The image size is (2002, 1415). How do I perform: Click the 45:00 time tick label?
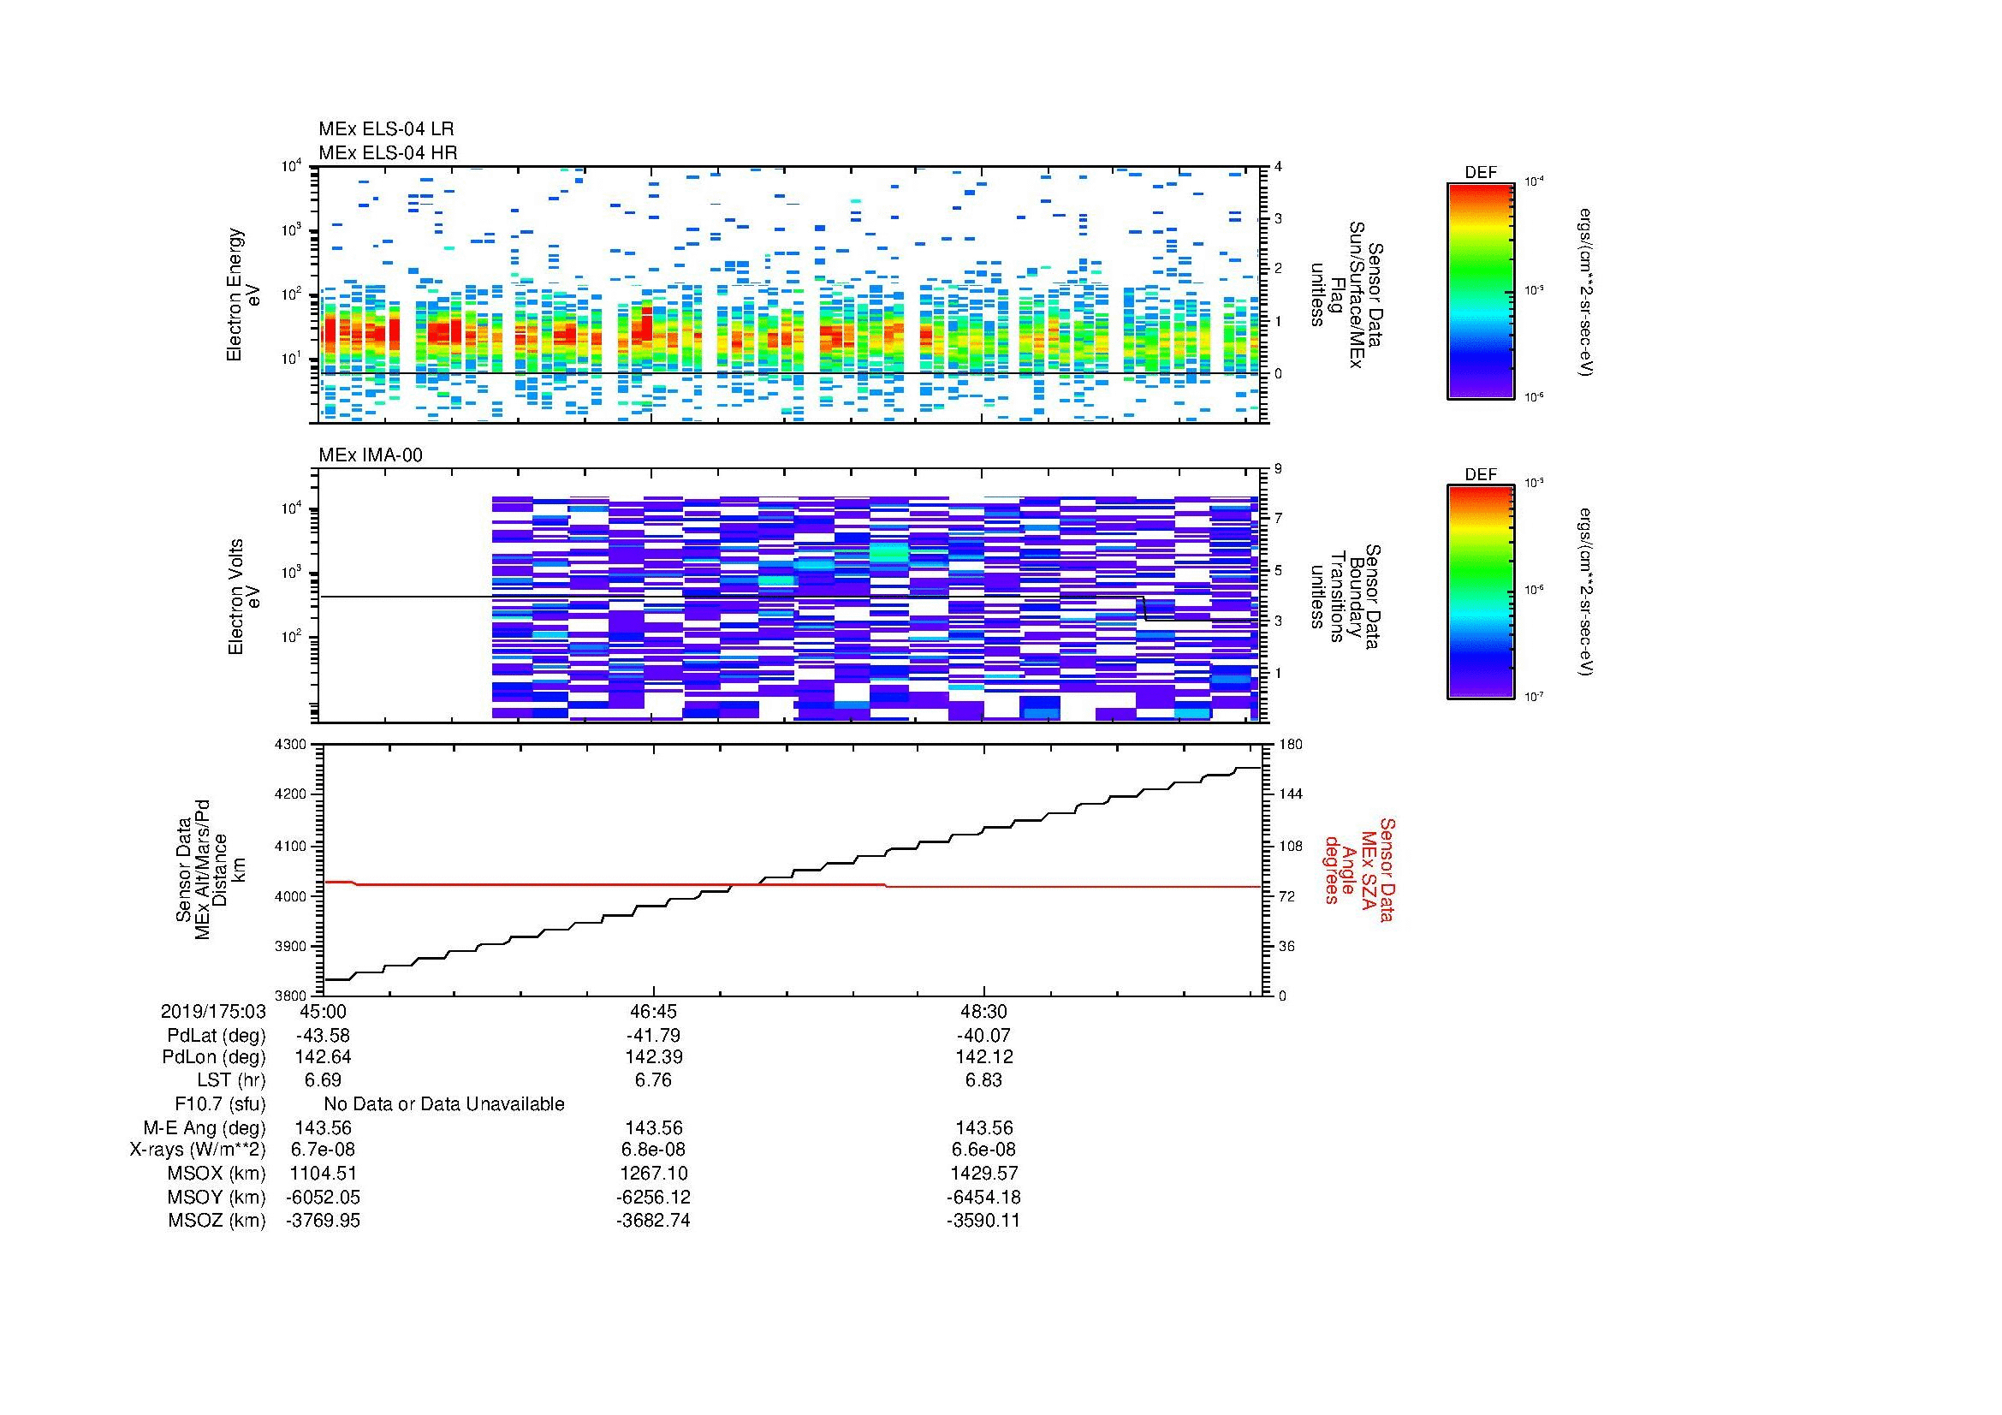(x=323, y=1011)
